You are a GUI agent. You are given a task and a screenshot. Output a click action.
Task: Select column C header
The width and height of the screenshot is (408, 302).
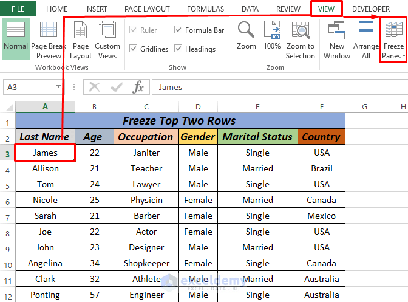146,107
